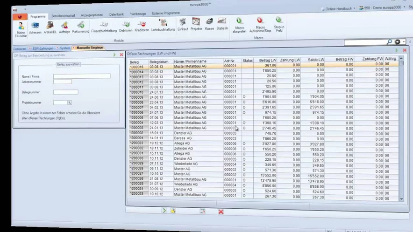Viewport: 413px width, 232px height.
Task: Click the ribbon search box
Action: click(x=365, y=42)
